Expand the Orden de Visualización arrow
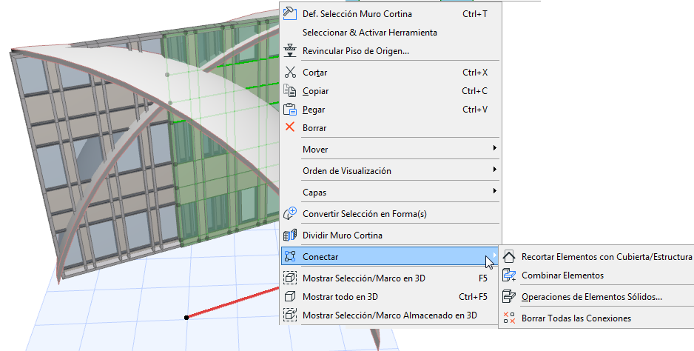The width and height of the screenshot is (694, 351). click(494, 170)
